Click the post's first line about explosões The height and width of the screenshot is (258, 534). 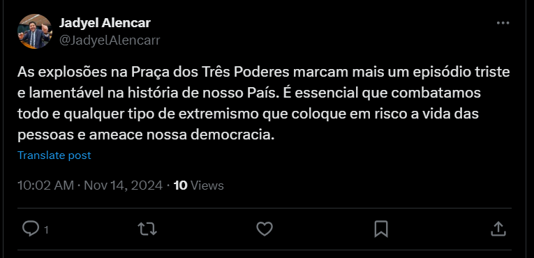click(264, 72)
